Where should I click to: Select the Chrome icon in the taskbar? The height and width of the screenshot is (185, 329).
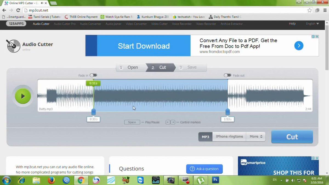(81, 180)
